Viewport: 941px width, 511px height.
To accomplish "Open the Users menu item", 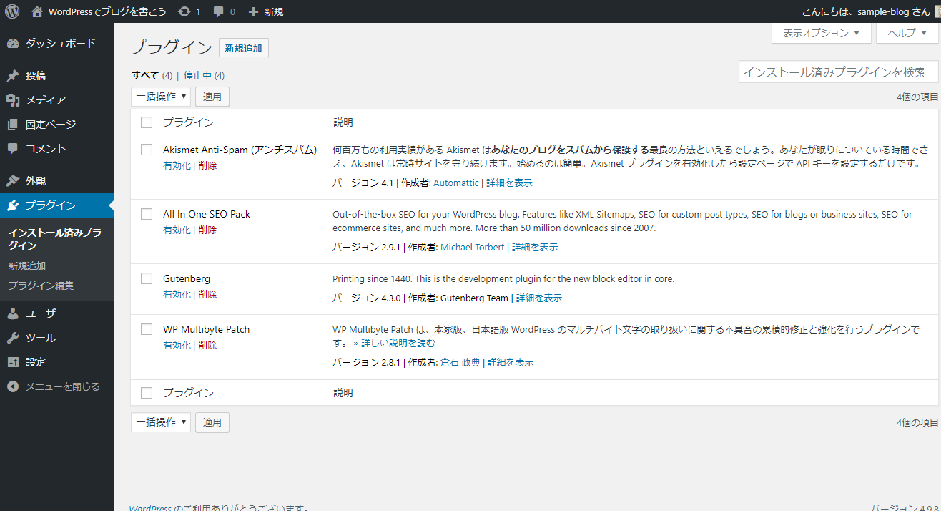I will (45, 313).
